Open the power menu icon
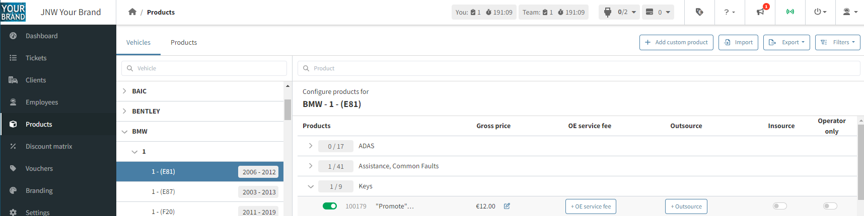The width and height of the screenshot is (864, 216). click(x=820, y=12)
